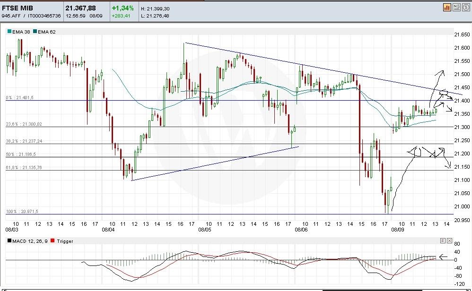
Task: Click the 21.100 price axis label
Action: (462, 180)
